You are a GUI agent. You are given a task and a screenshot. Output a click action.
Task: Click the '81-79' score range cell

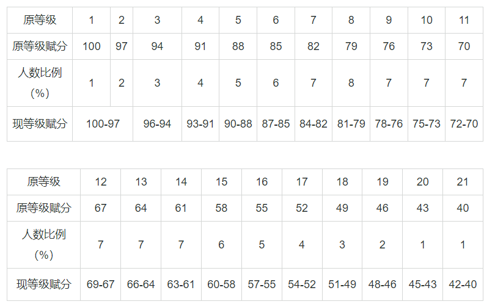tap(351, 124)
